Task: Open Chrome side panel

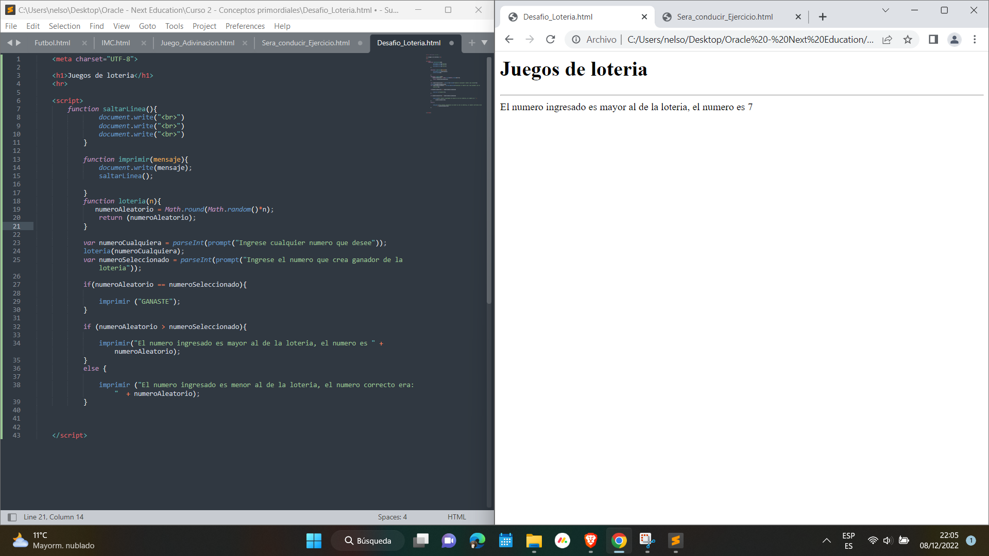Action: [x=933, y=40]
